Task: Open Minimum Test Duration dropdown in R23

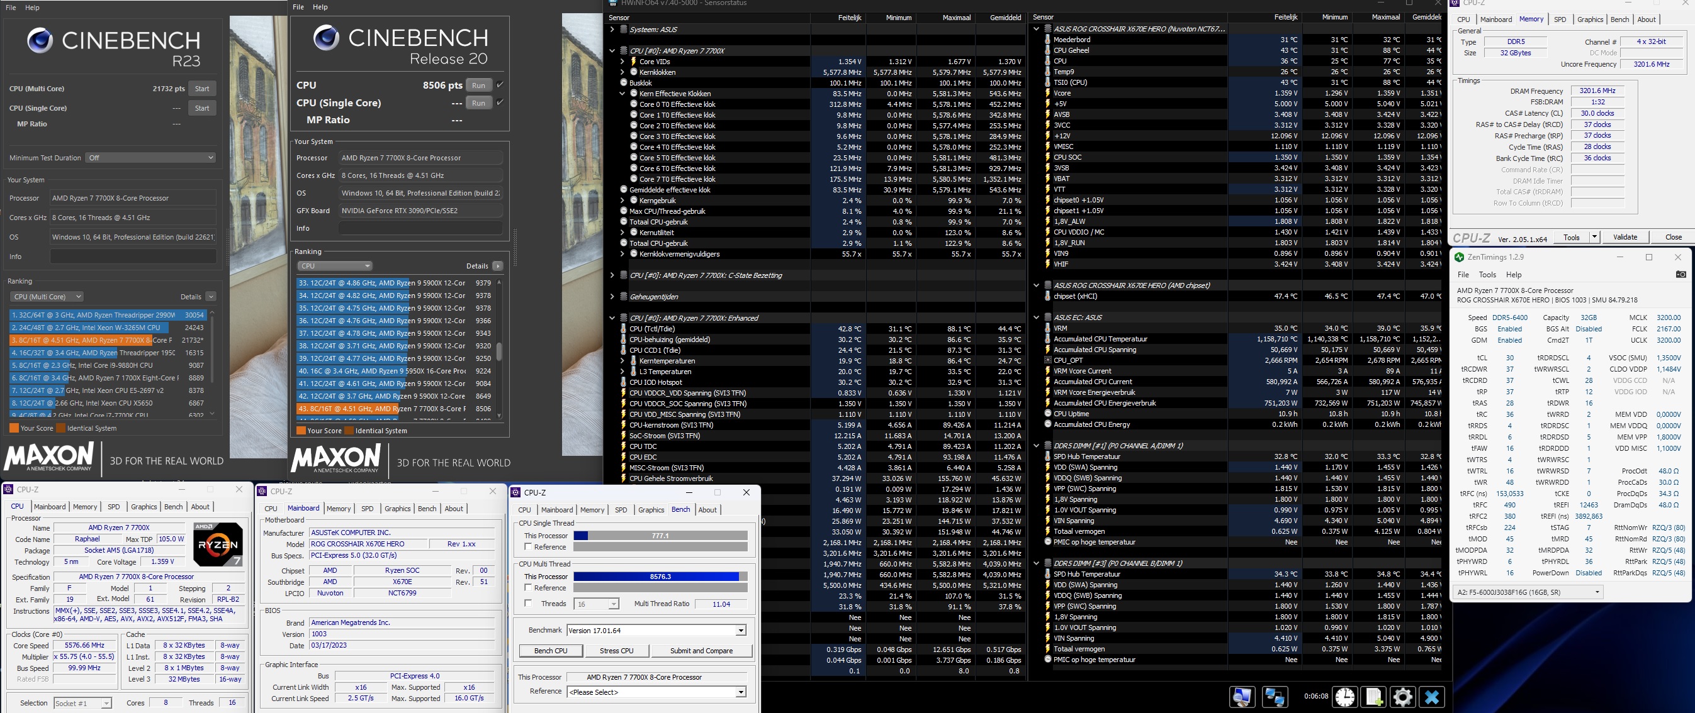Action: [x=150, y=158]
